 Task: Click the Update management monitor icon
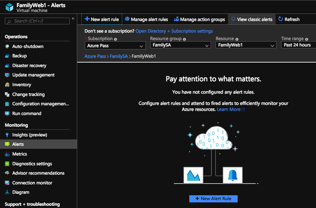click(x=7, y=75)
